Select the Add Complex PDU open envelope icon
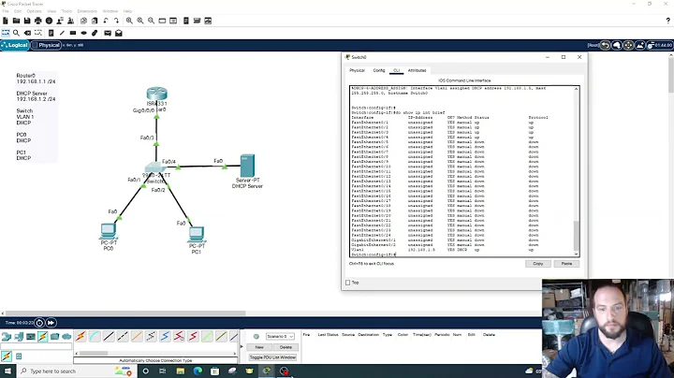The width and height of the screenshot is (674, 378). (119, 33)
